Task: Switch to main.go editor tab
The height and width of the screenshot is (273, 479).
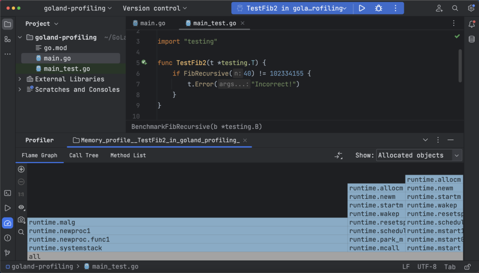Action: pos(149,23)
